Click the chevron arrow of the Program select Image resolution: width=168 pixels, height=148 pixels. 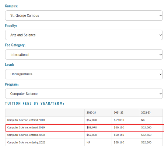pos(160,94)
